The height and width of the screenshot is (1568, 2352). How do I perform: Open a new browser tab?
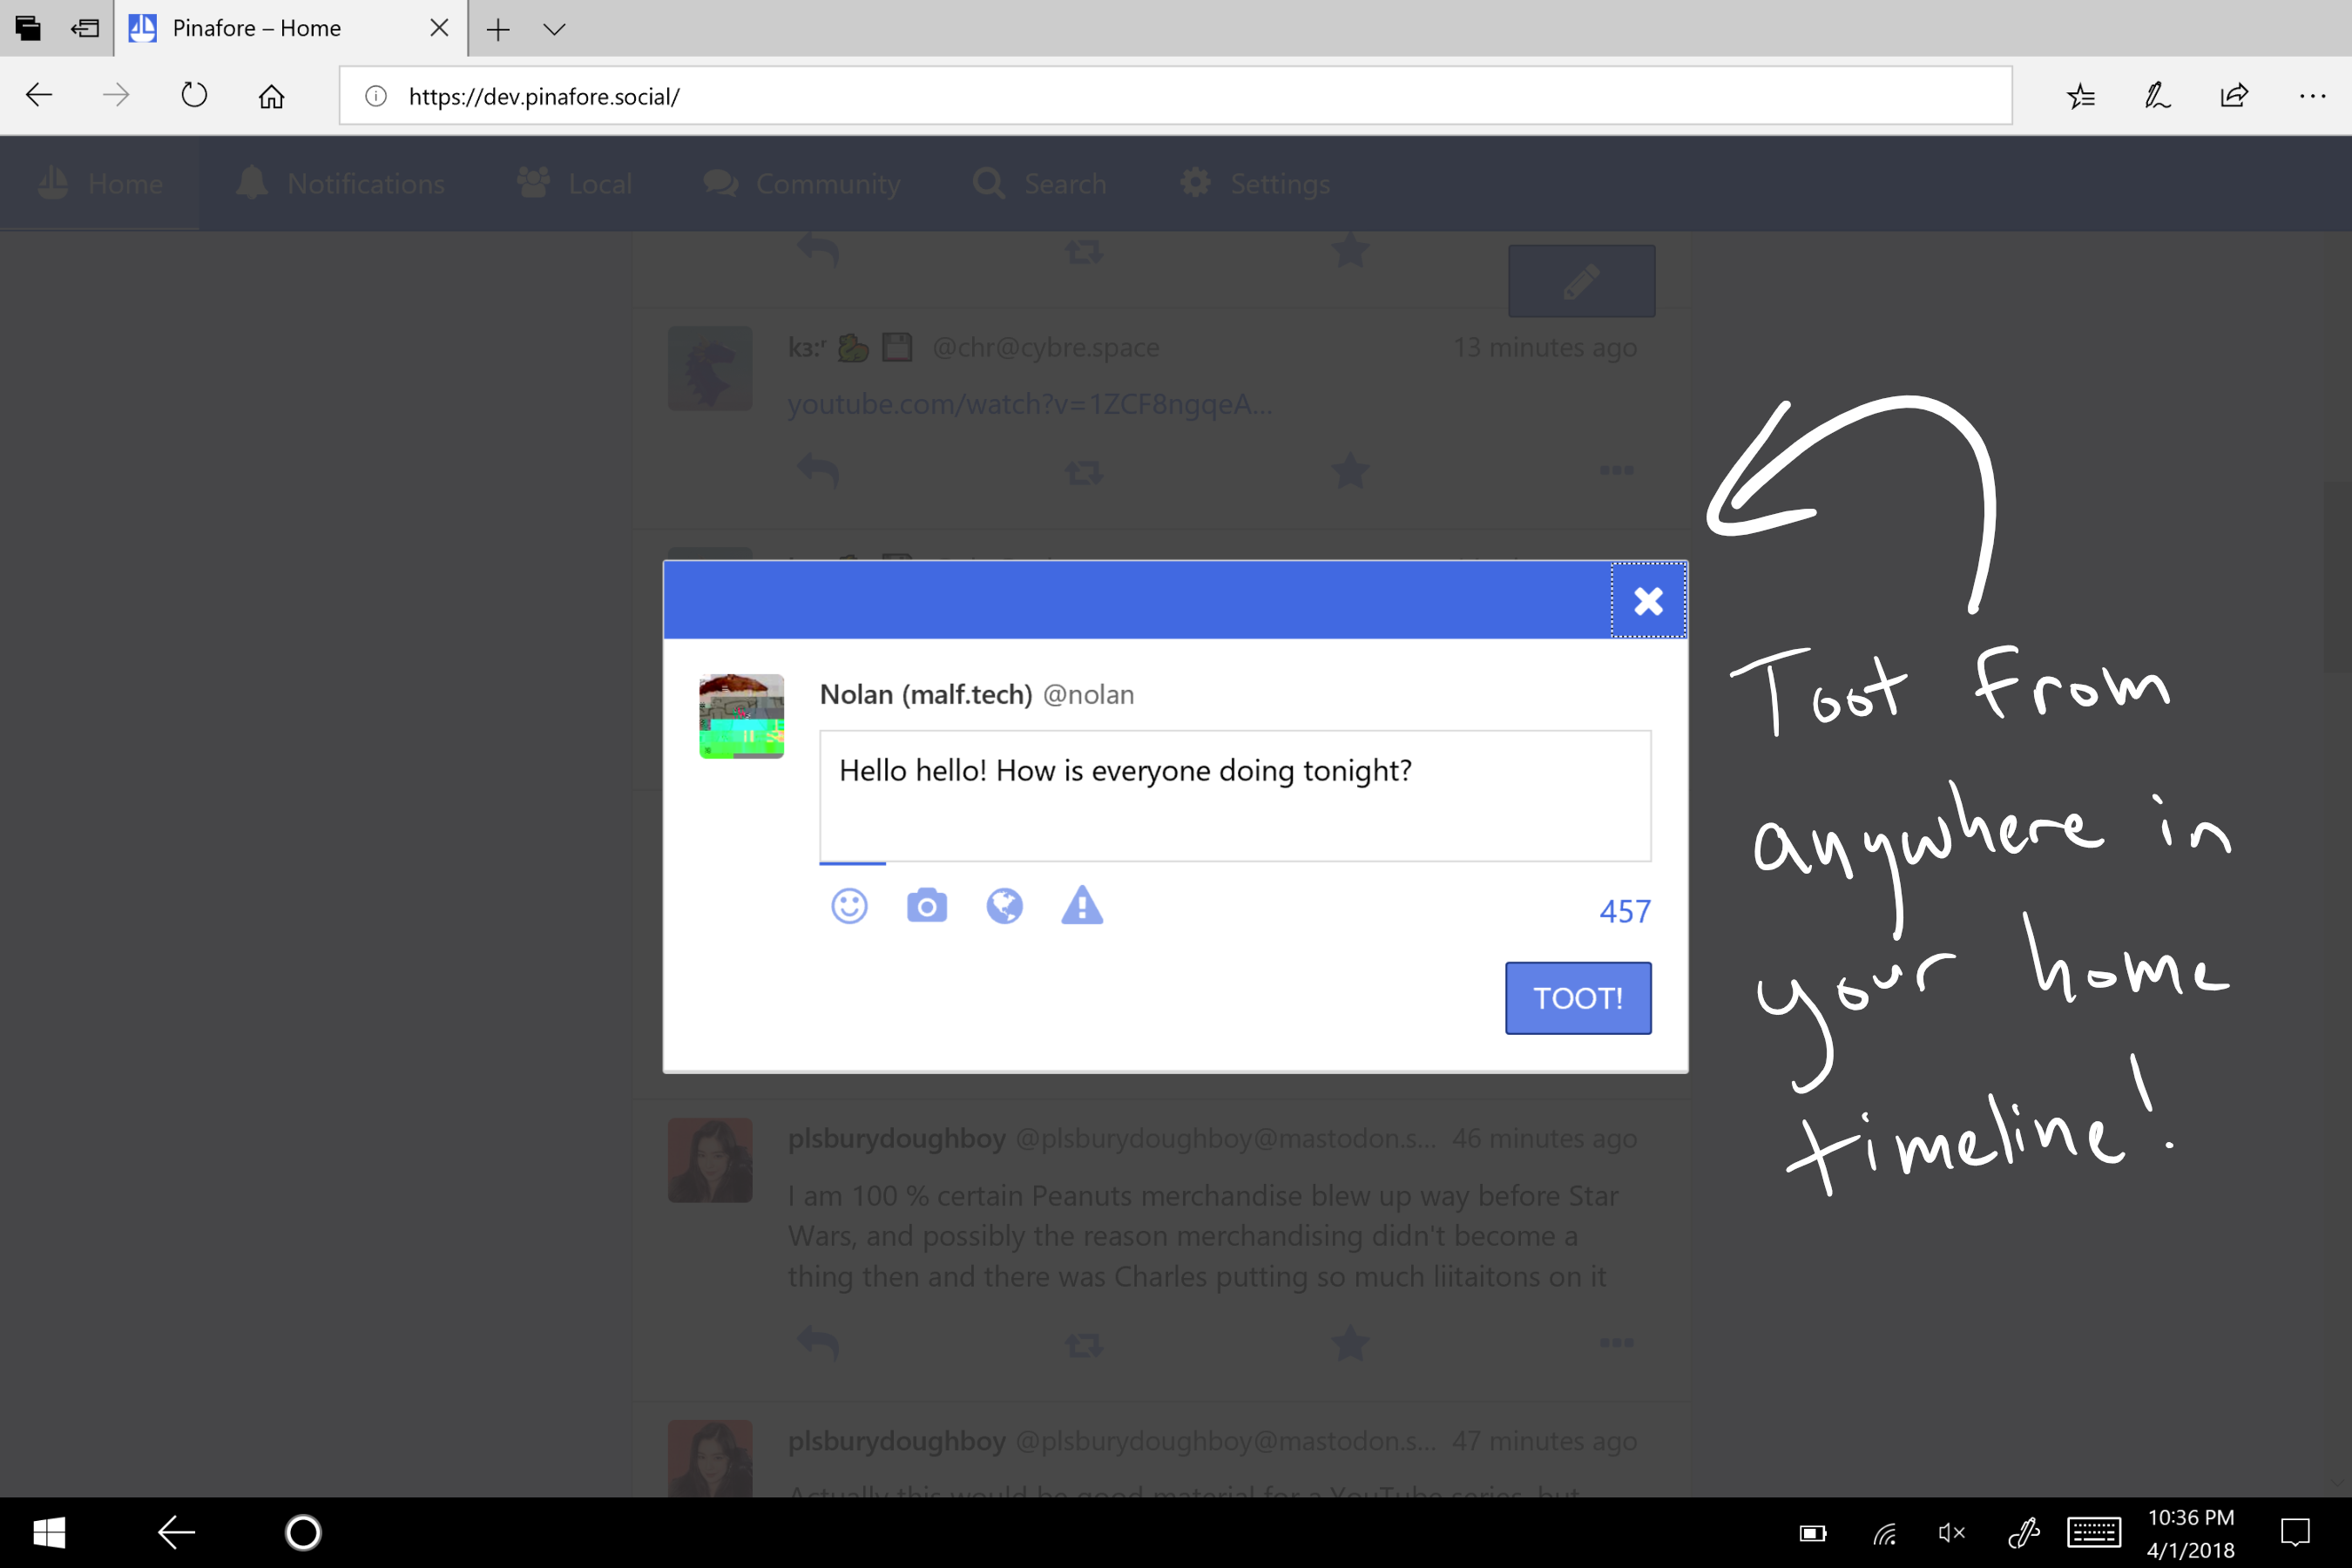[498, 29]
